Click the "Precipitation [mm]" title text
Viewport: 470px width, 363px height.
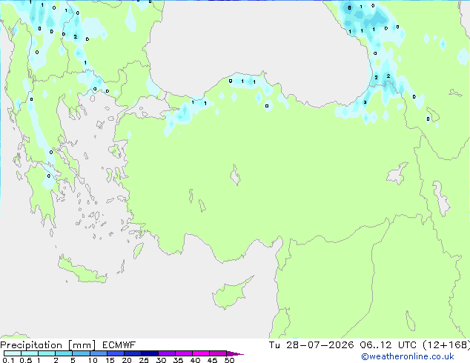tap(48, 345)
